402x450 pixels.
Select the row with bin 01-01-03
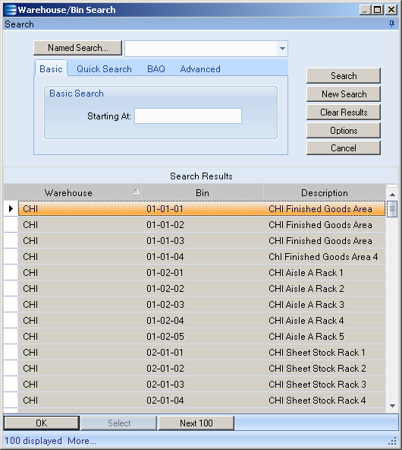tap(202, 241)
